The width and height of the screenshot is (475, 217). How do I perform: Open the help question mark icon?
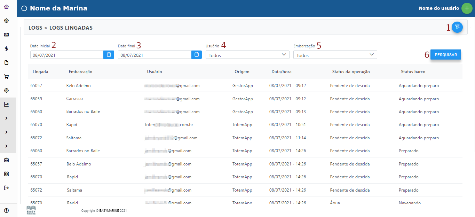point(6,210)
